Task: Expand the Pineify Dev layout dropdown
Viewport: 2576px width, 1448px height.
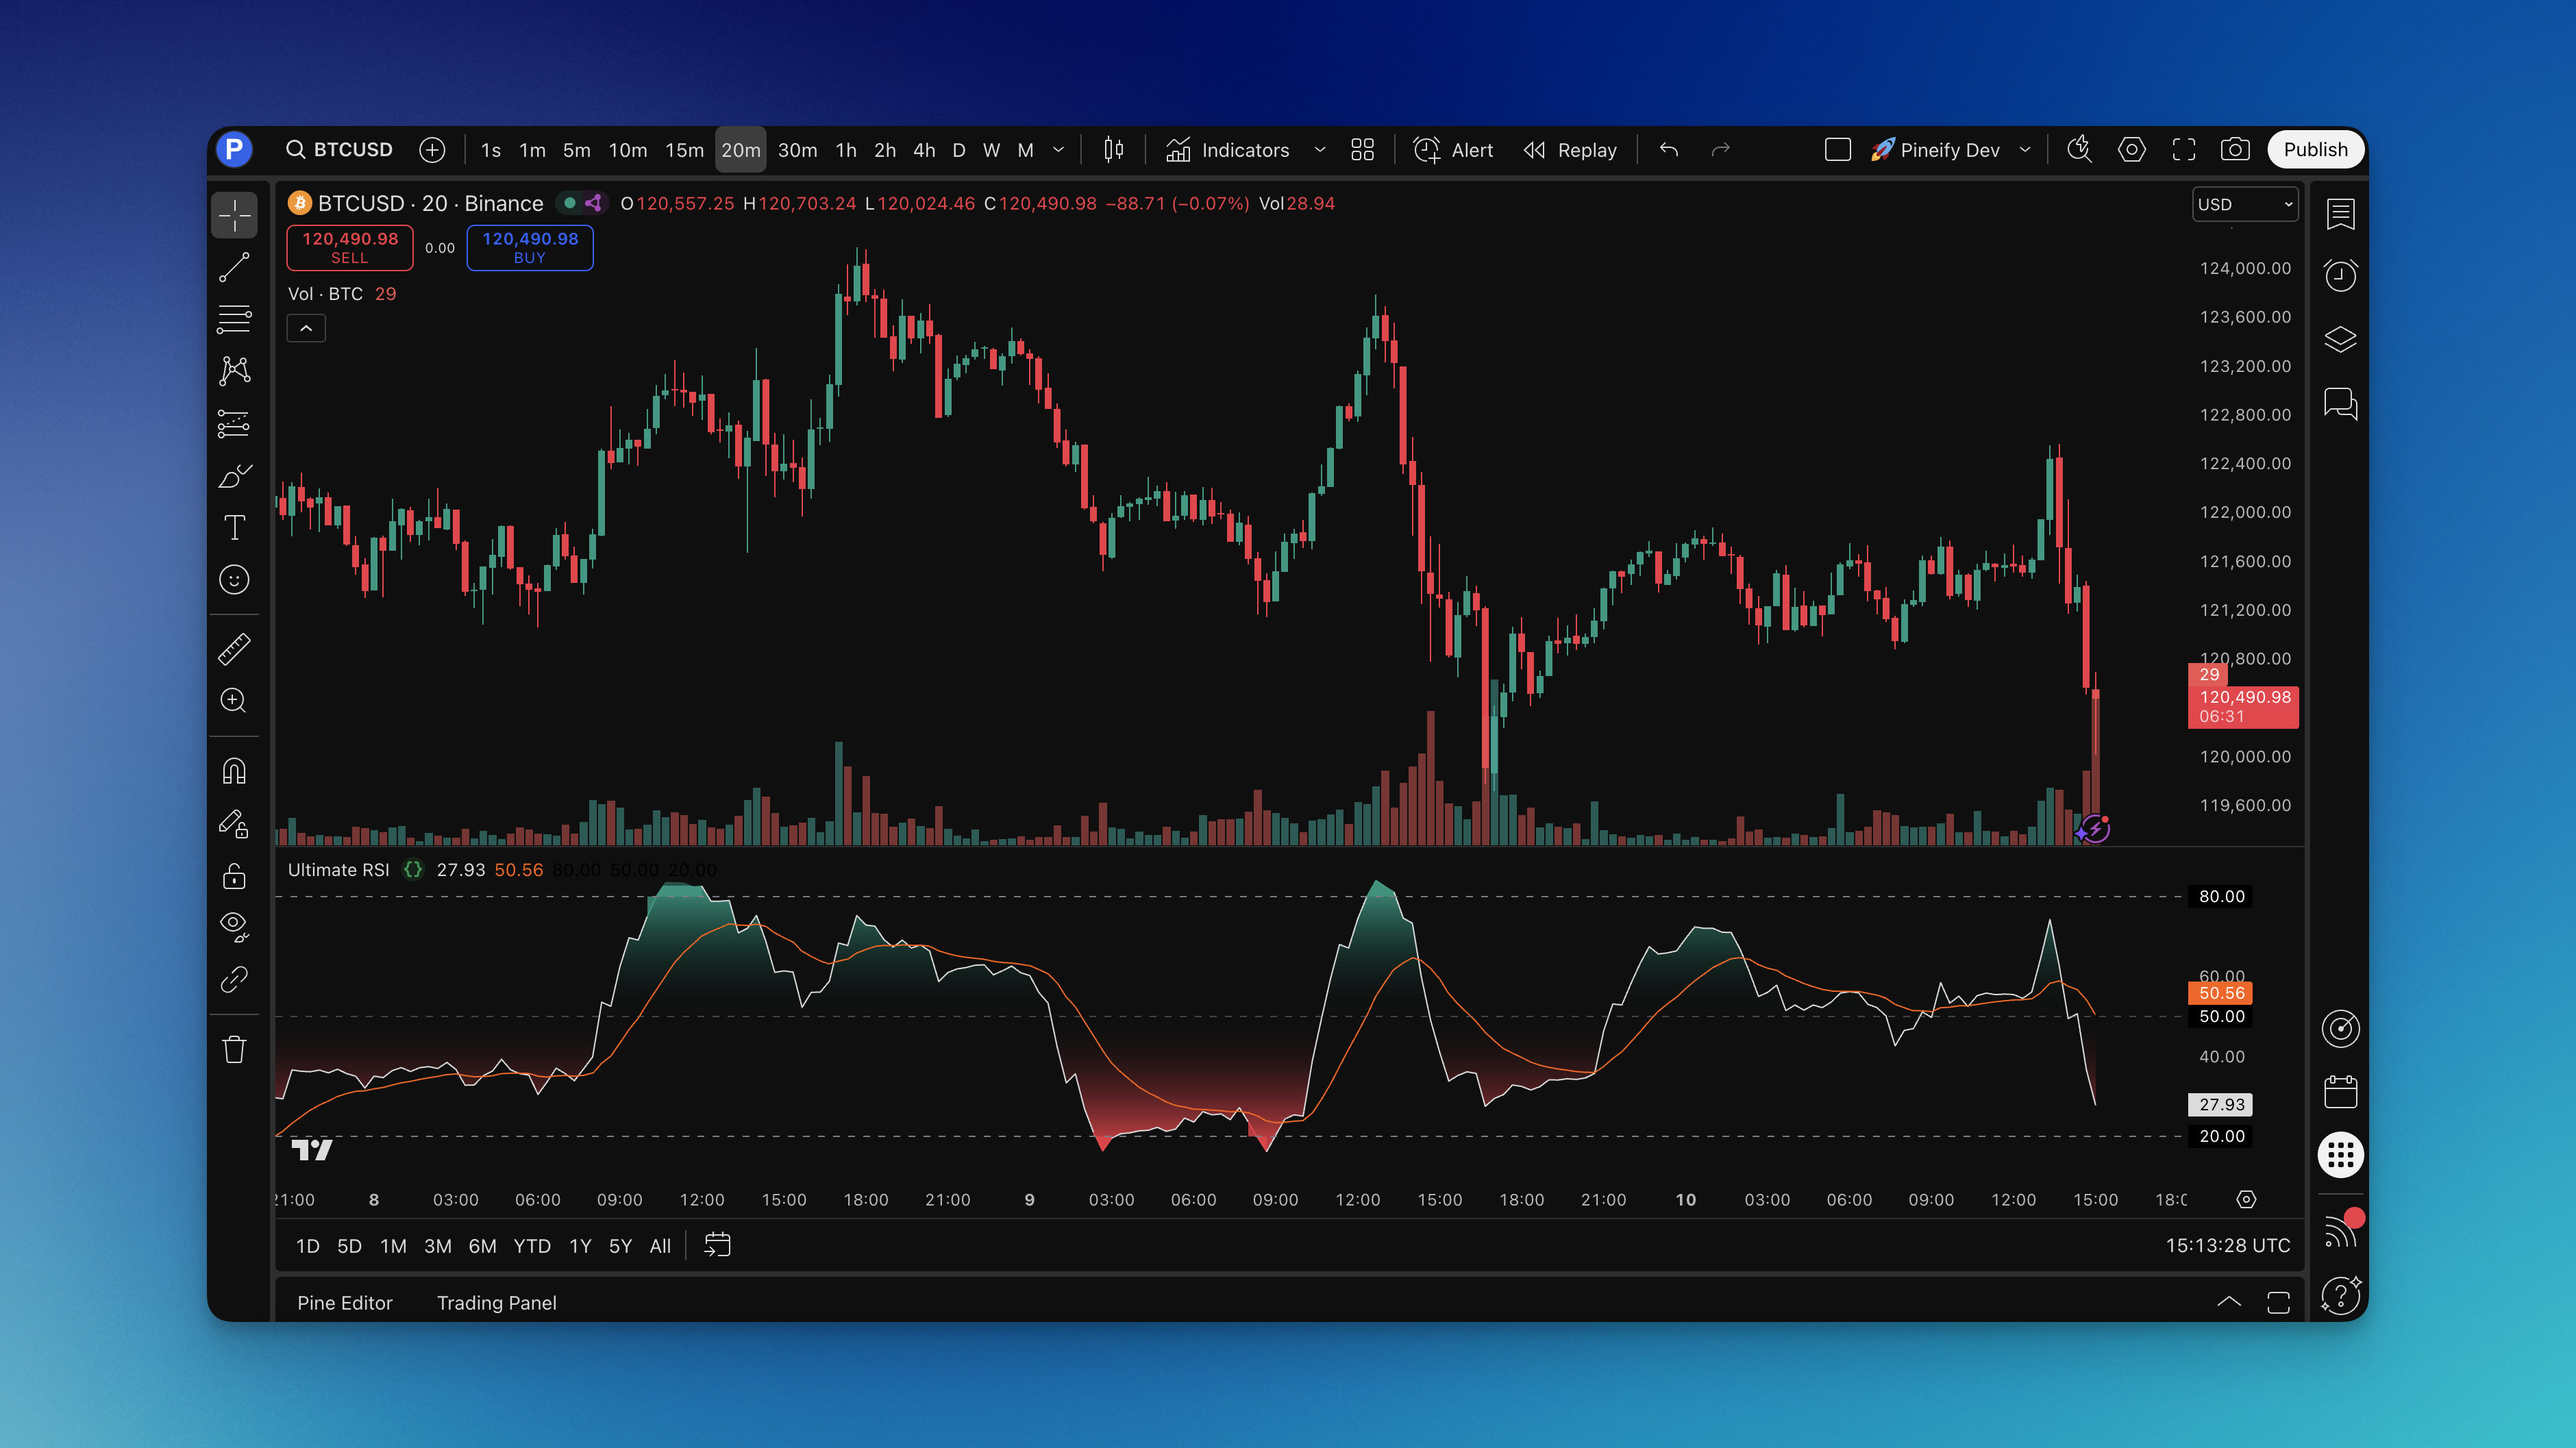Action: pos(2025,150)
